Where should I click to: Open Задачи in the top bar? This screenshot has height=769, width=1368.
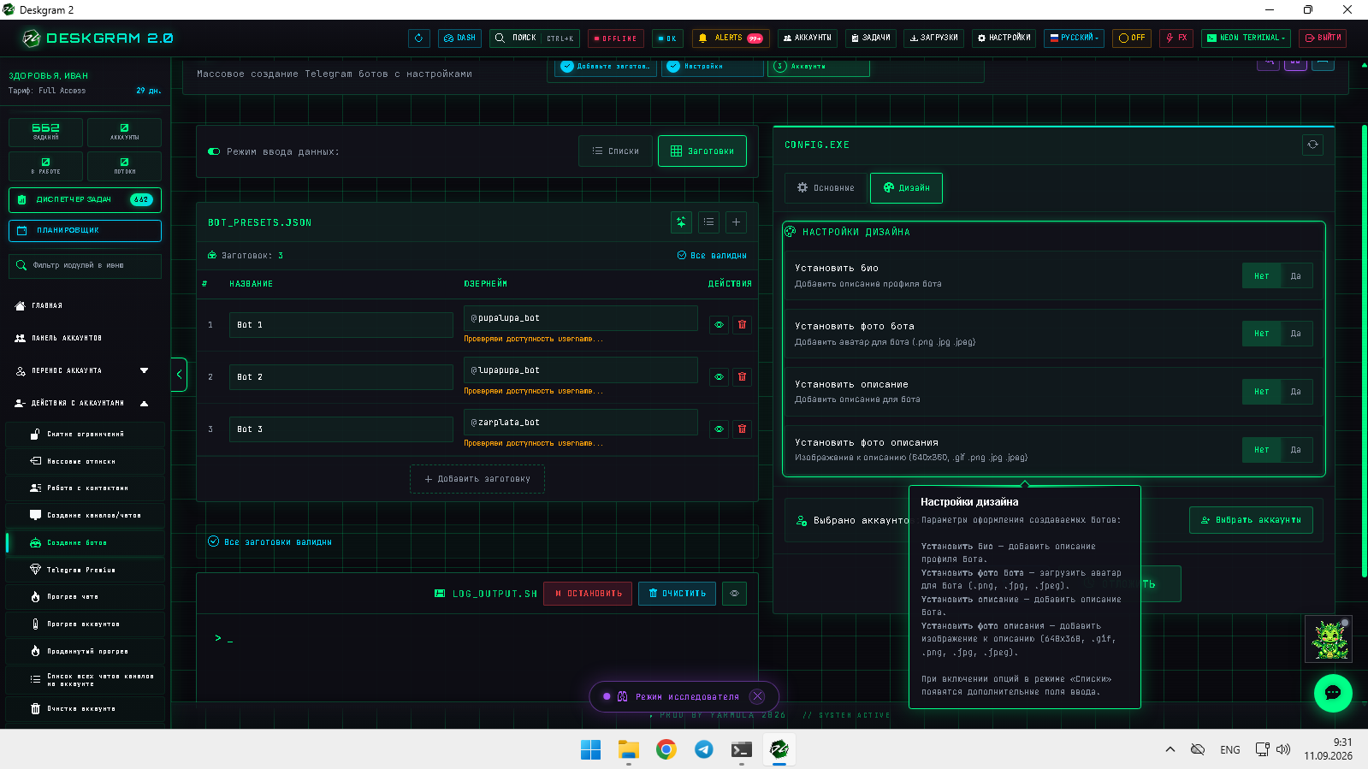point(871,38)
